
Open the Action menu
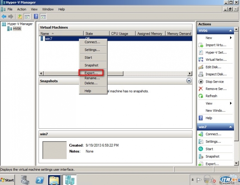click(x=22, y=9)
